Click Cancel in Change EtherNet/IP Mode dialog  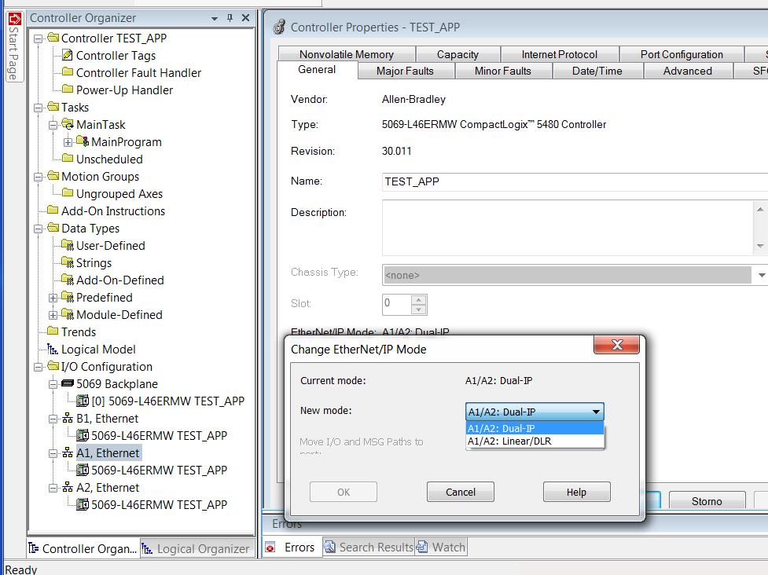point(461,492)
